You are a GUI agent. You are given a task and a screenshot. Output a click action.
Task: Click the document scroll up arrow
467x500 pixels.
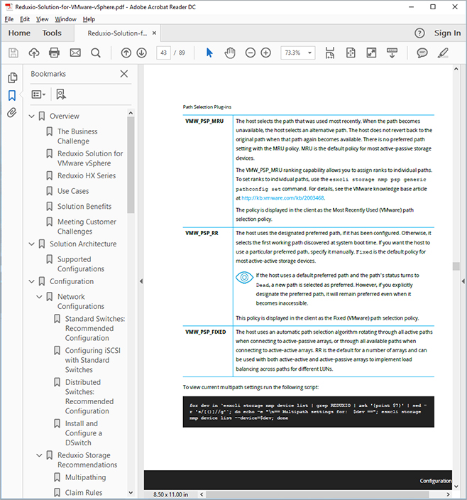pos(456,69)
